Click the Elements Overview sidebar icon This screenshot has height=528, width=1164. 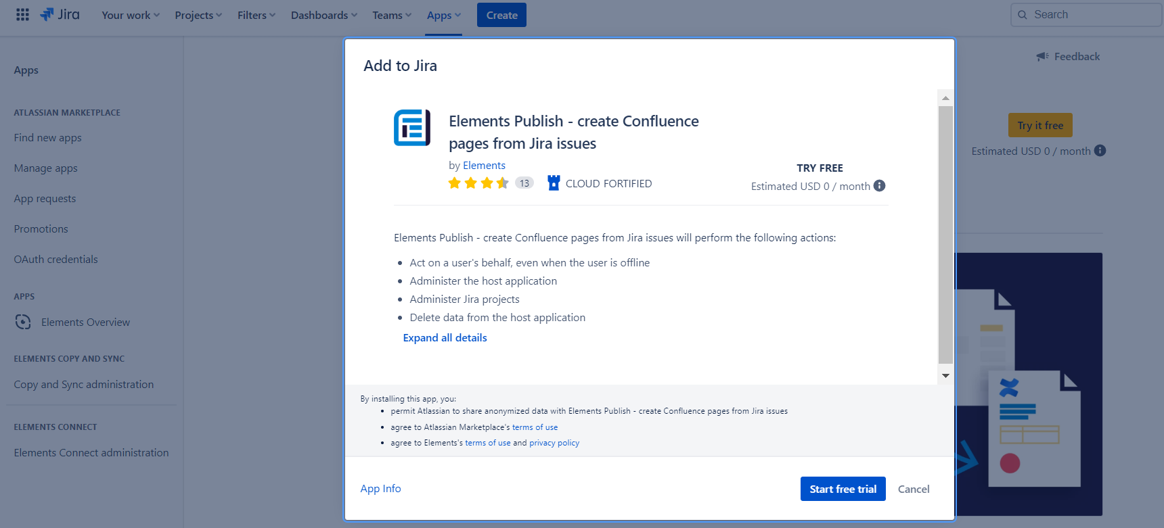[23, 322]
